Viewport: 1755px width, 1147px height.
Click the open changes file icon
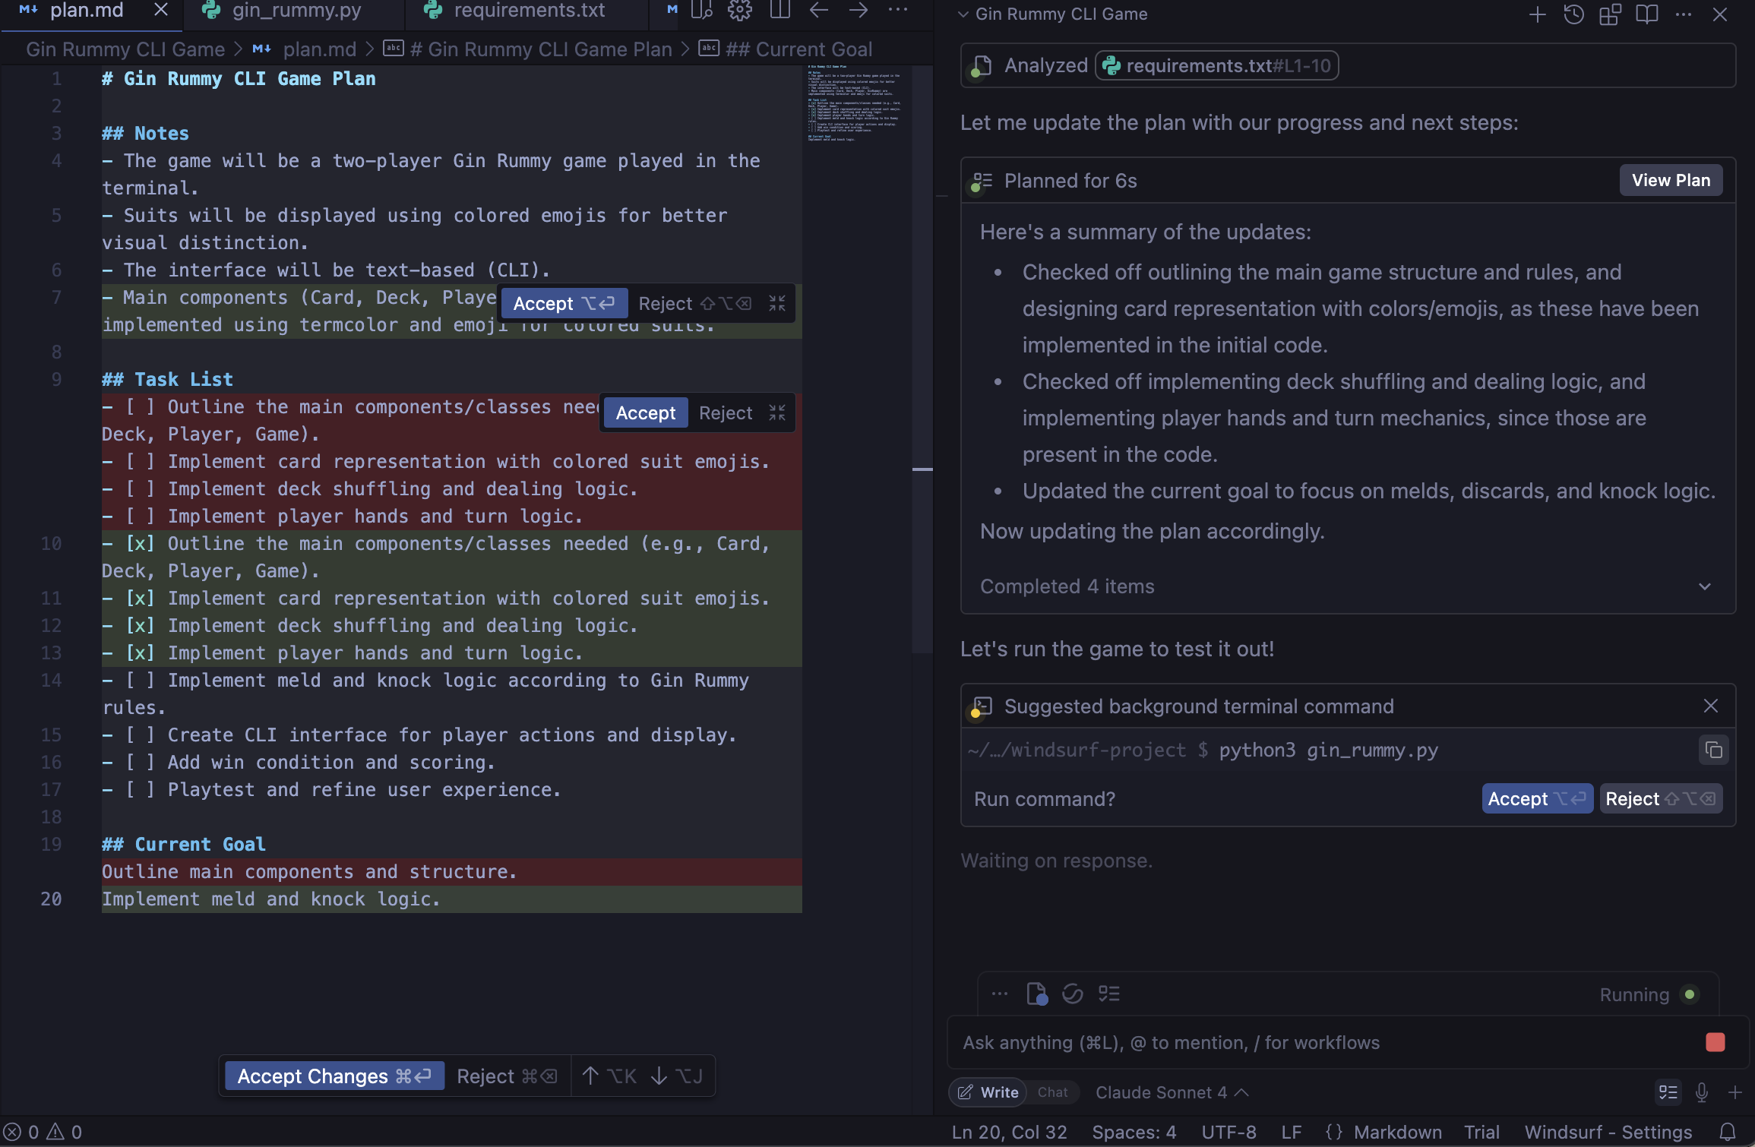click(701, 11)
